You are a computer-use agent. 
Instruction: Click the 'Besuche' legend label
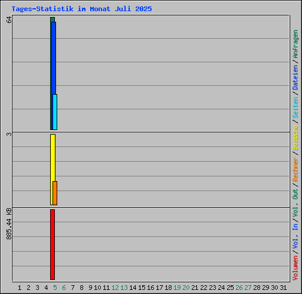tap(296, 138)
